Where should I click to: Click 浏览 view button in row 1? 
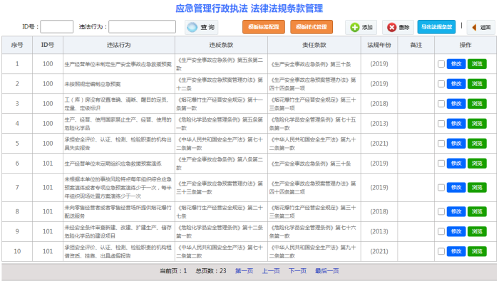tap(477, 64)
